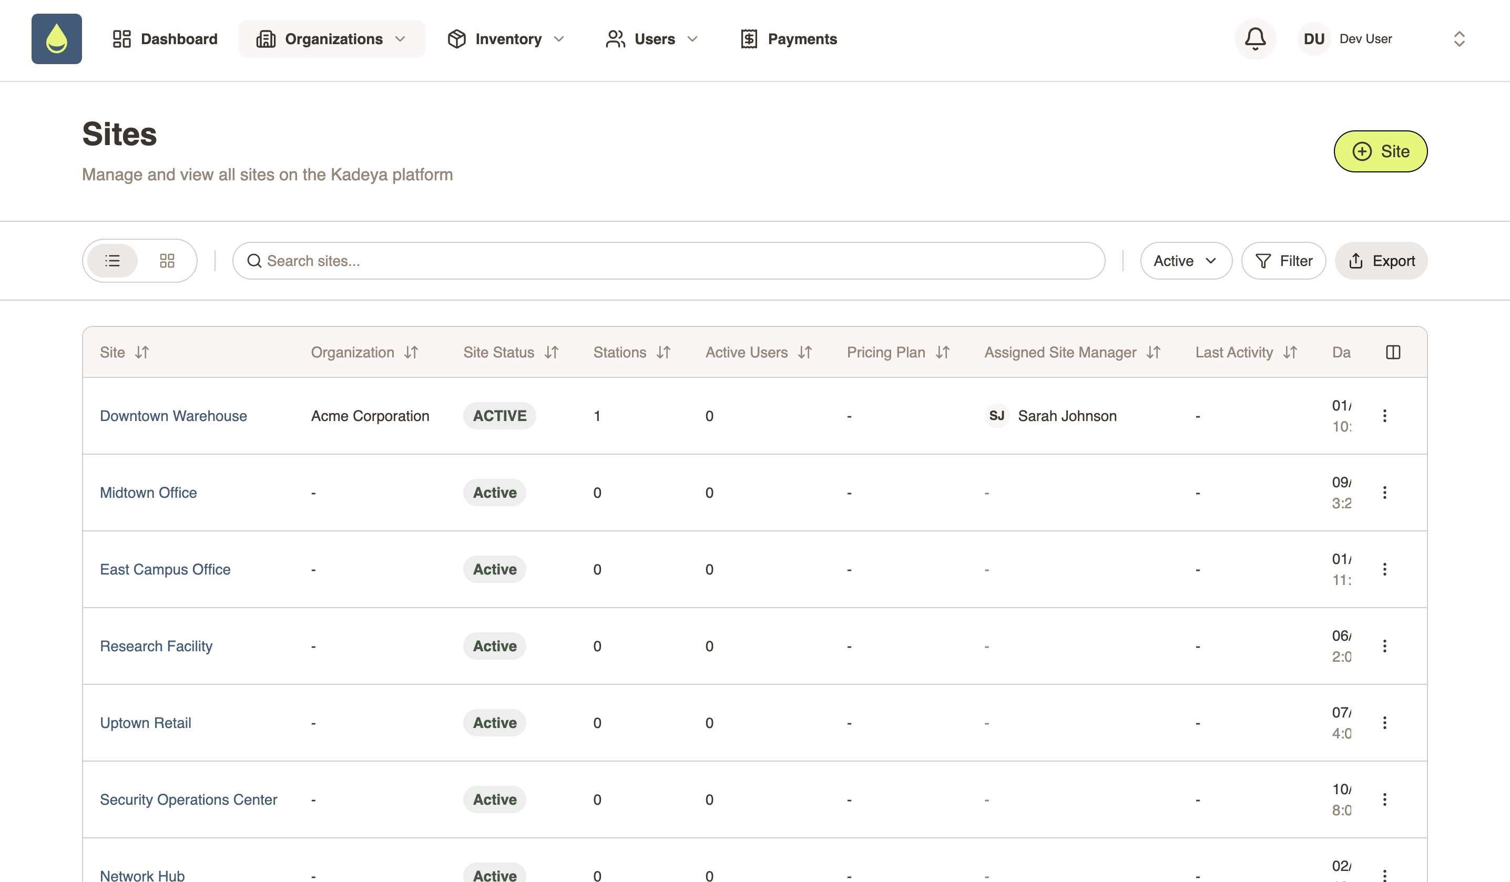The height and width of the screenshot is (882, 1510).
Task: Open Downtown Warehouse site link
Action: (173, 416)
